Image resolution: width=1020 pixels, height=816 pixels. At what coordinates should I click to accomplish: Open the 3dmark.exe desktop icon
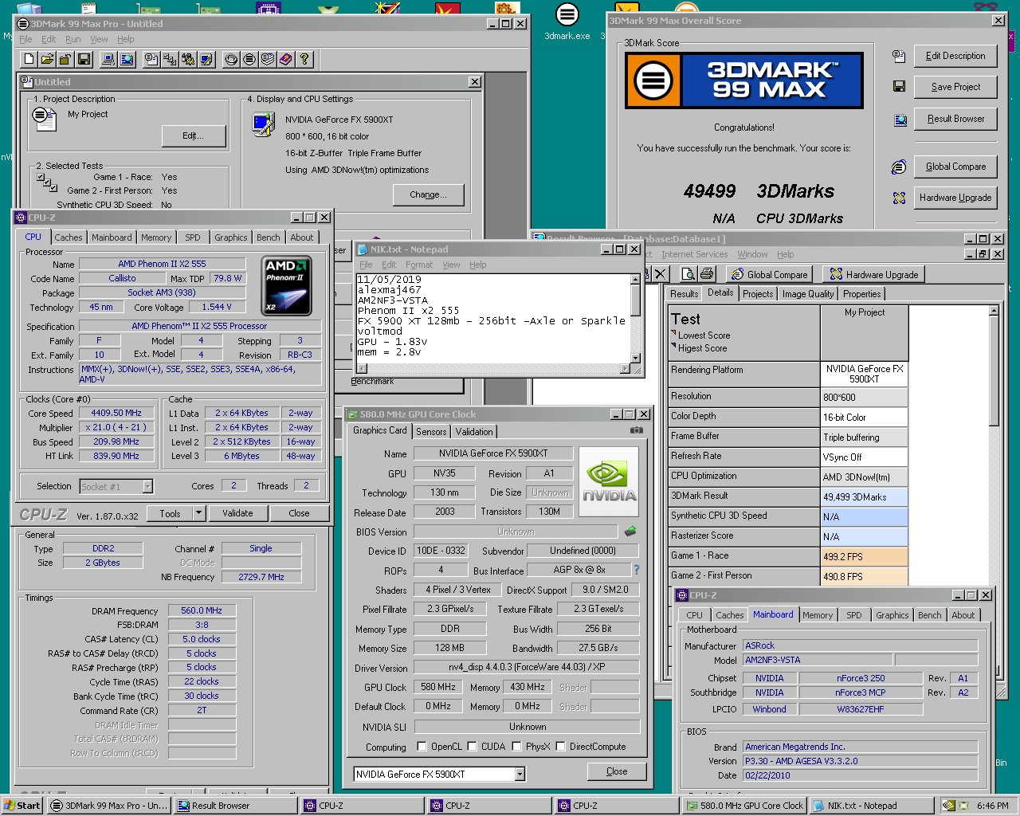pyautogui.click(x=567, y=22)
